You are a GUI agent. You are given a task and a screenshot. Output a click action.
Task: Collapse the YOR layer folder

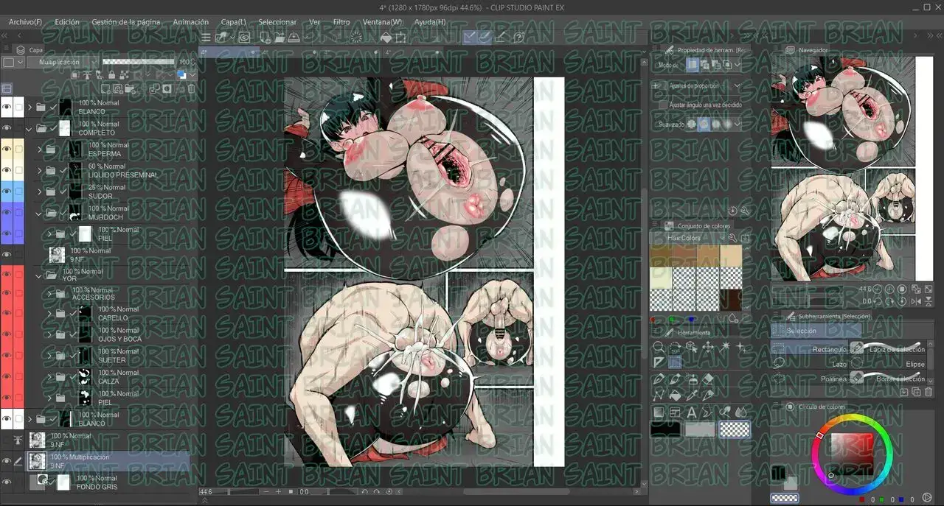pos(39,276)
